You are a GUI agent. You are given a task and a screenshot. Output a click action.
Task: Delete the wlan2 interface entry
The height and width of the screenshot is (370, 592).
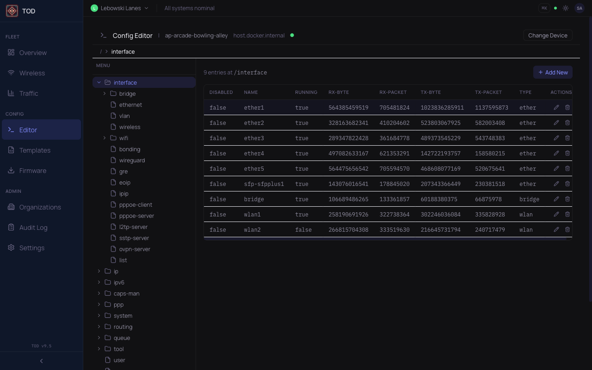(567, 229)
